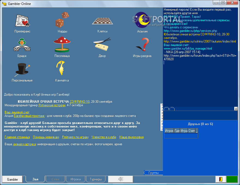Click the forum index.php URL in chat
240x185 pixels.
(200, 57)
